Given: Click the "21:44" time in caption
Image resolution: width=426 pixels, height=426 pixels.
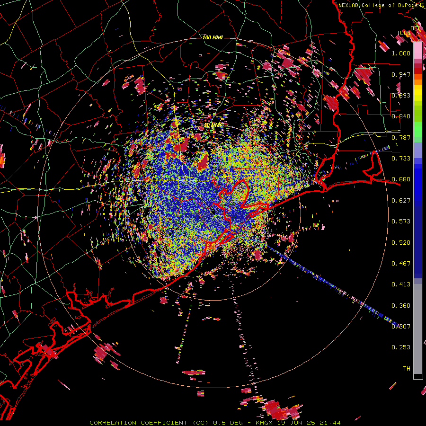Looking at the screenshot, I should pyautogui.click(x=330, y=423).
